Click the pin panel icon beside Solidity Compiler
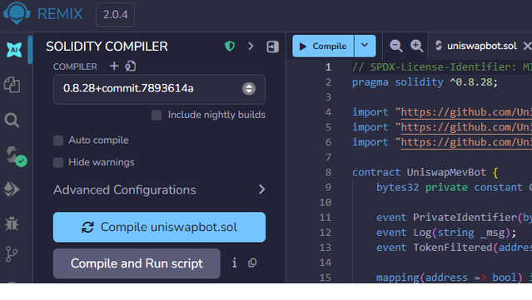This screenshot has width=532, height=300. point(272,47)
